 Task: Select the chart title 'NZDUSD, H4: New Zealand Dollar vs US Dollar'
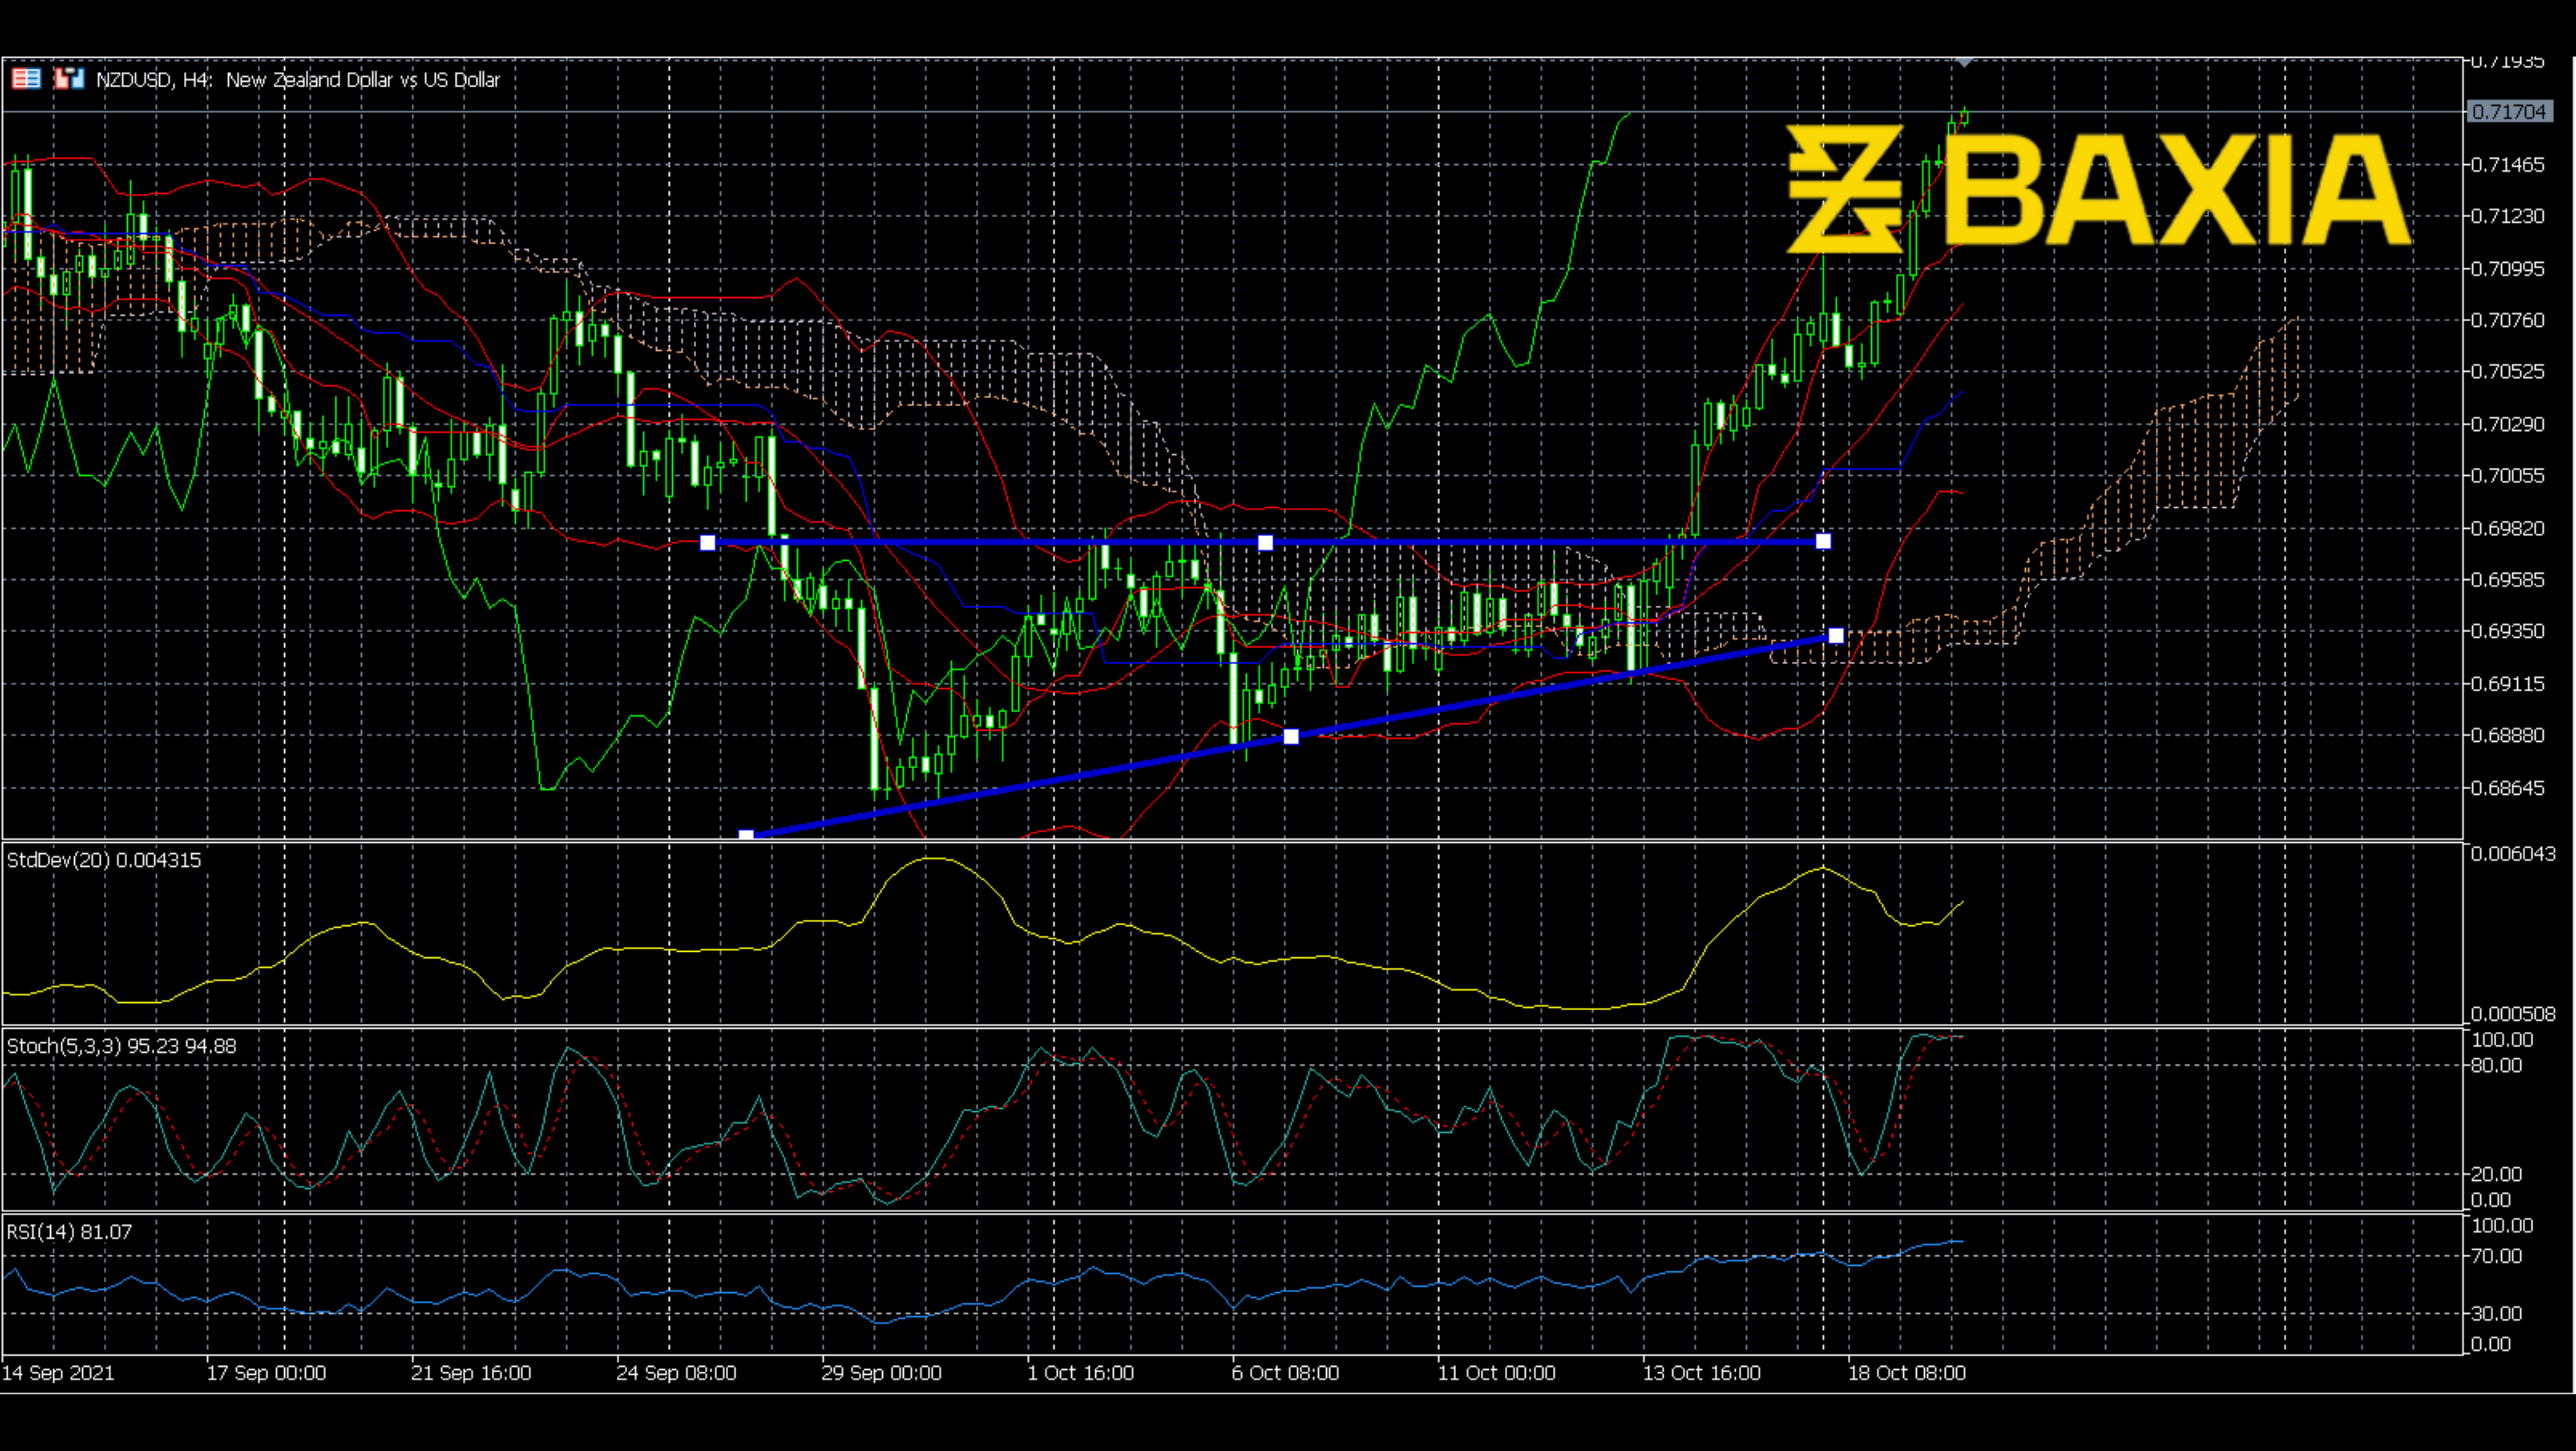click(298, 80)
